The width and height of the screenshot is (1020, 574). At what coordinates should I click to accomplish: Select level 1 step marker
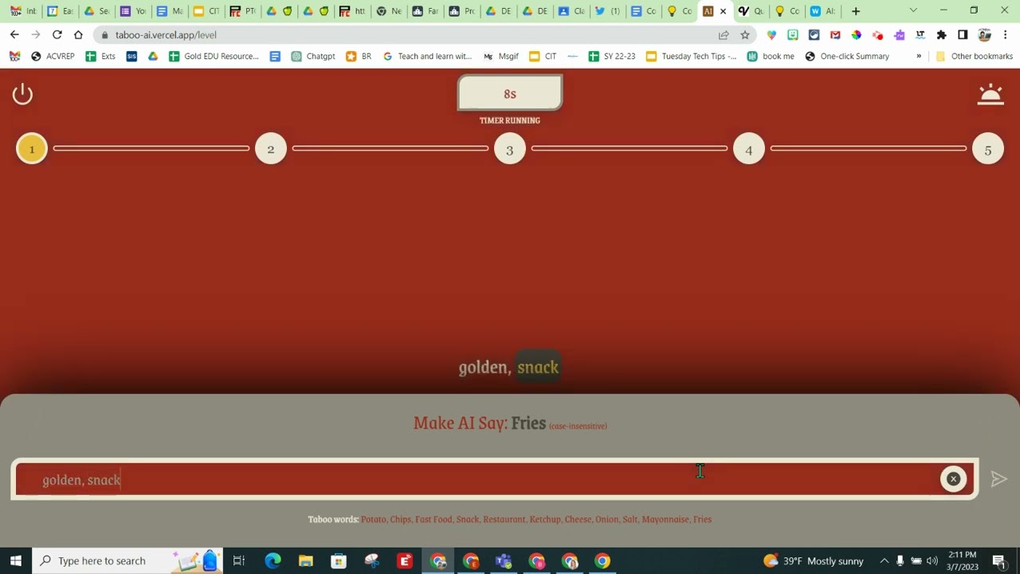[32, 149]
